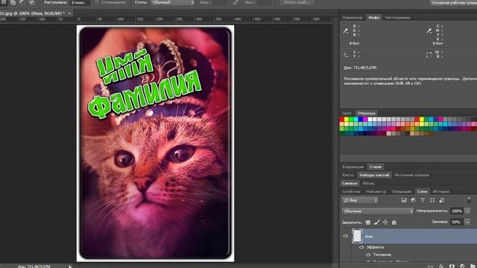Click the Уточн. край button
The image size is (477, 268).
(297, 2)
